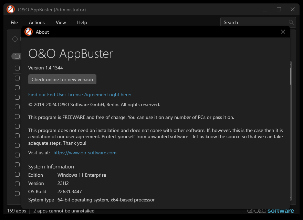Click the 'Windows 11 Enterprise' edition value
This screenshot has height=220, width=303.
pos(82,175)
